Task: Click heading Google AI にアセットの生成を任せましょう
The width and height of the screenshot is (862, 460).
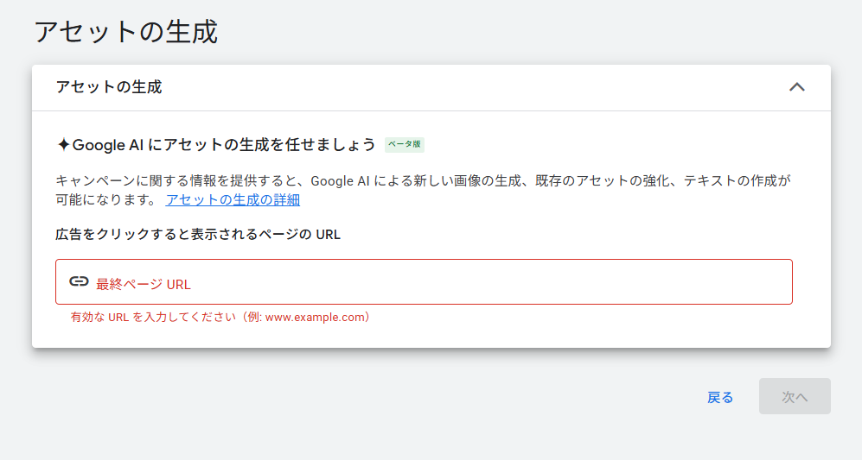Action: tap(224, 144)
